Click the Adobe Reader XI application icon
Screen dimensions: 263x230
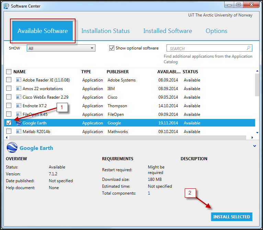pyautogui.click(x=19, y=80)
